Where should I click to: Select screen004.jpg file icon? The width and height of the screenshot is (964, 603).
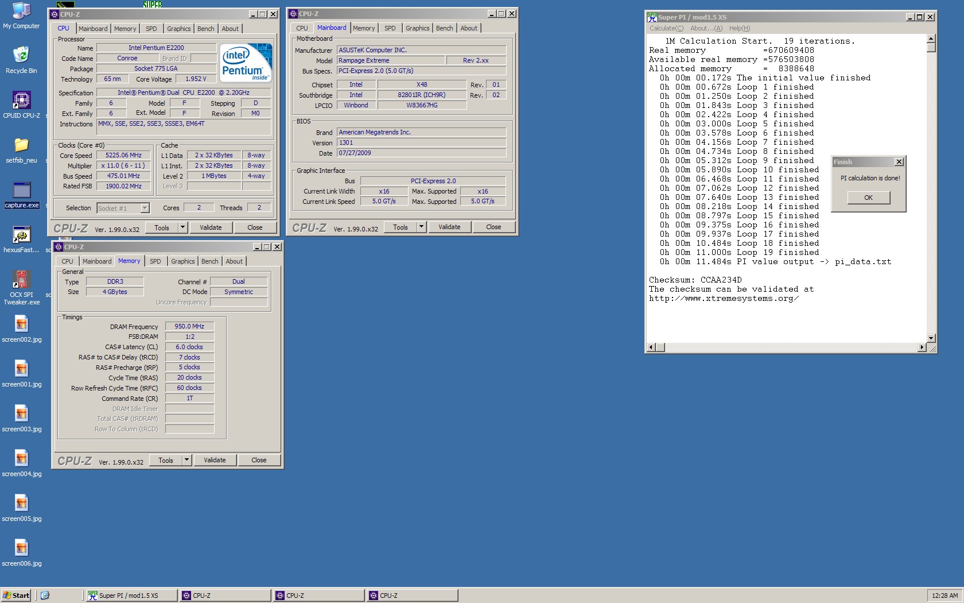(21, 464)
